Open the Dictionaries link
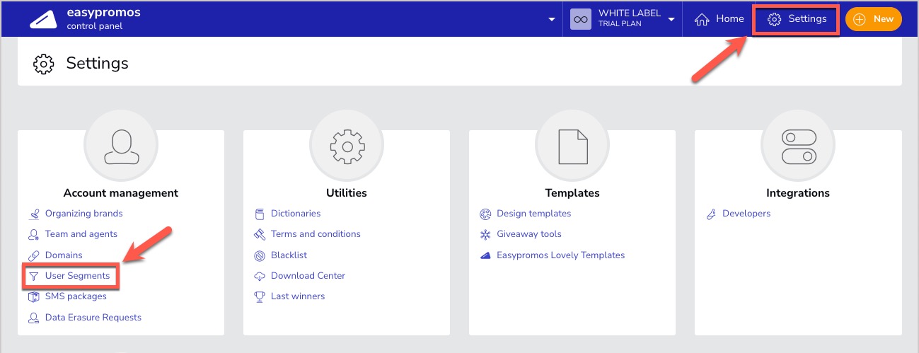The height and width of the screenshot is (353, 919). pyautogui.click(x=296, y=214)
